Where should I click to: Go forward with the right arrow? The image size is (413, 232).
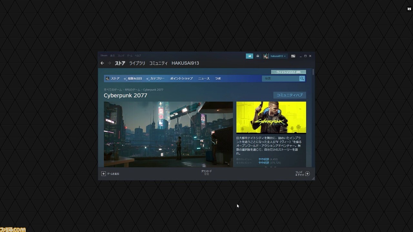(109, 63)
